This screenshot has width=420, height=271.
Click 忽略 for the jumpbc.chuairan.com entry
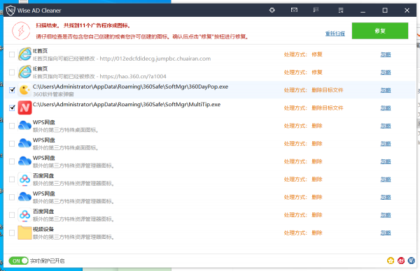pos(386,54)
